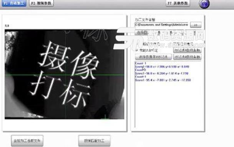Click the 直接加工当前文件 button
This screenshot has width=234, height=147.
(27, 141)
